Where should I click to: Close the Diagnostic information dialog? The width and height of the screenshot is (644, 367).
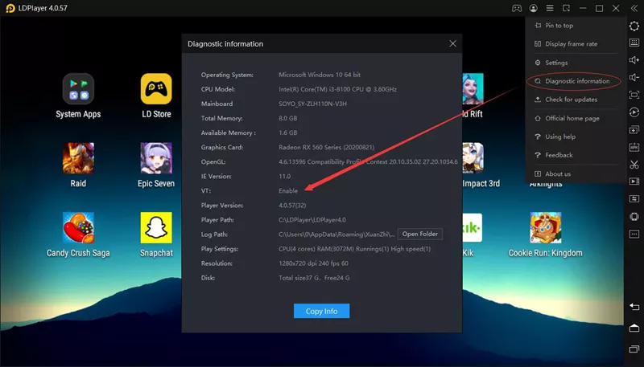(452, 43)
